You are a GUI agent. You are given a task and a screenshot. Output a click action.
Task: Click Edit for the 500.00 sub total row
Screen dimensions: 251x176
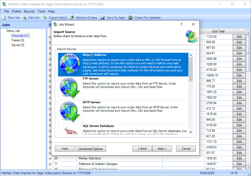pos(239,42)
